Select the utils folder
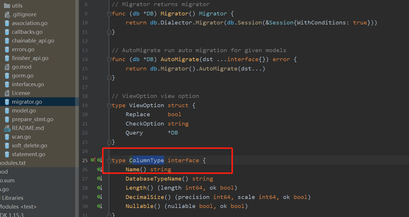The image size is (409, 217). tap(16, 5)
